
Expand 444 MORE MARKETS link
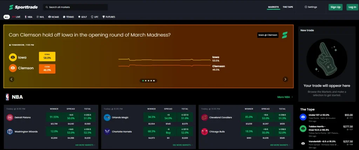coord(85,145)
